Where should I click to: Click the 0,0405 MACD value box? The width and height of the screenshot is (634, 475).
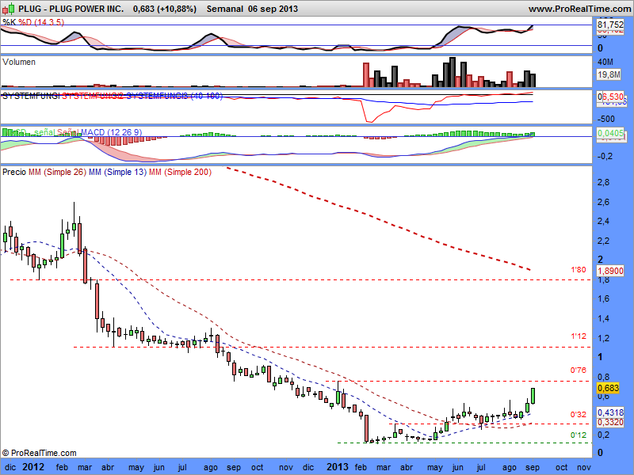click(x=610, y=132)
